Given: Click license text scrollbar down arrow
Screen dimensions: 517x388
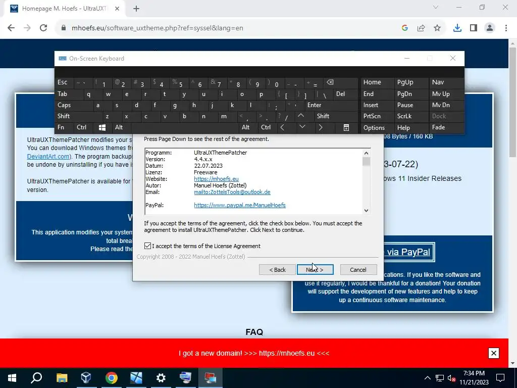Looking at the screenshot, I should (x=366, y=211).
